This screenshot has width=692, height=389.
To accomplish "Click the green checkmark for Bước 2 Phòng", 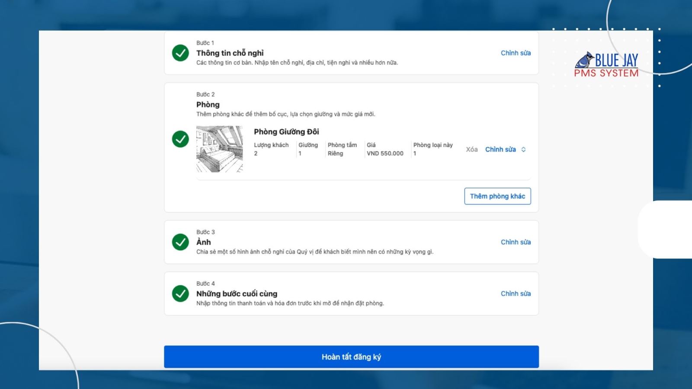I will click(180, 139).
